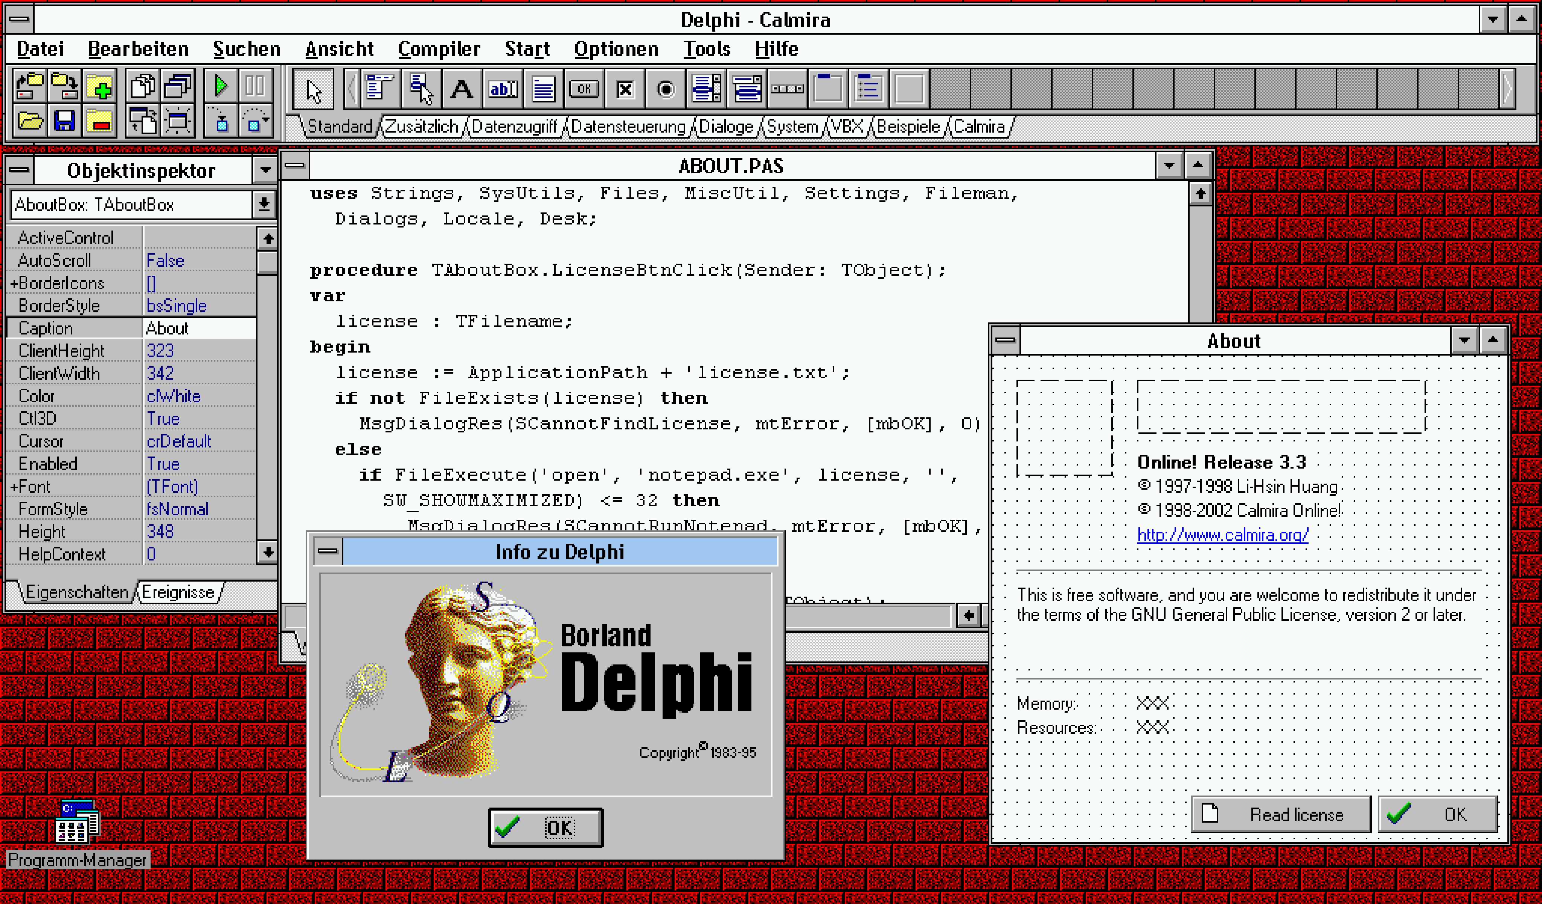Select the pointer tool in component palette
This screenshot has height=904, width=1542.
tap(313, 89)
